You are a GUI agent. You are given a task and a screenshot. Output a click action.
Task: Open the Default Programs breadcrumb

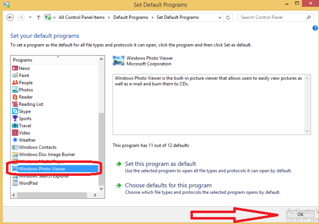131,17
